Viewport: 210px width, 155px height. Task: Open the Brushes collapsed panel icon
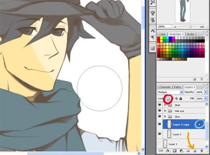coord(153,13)
